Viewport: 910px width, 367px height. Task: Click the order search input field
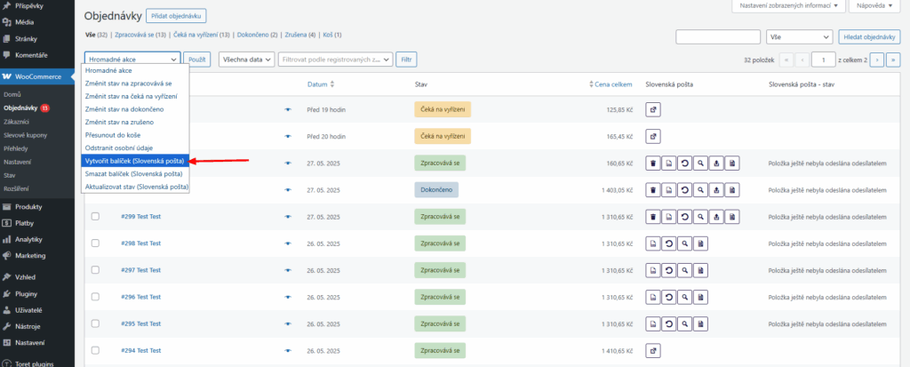click(x=718, y=36)
